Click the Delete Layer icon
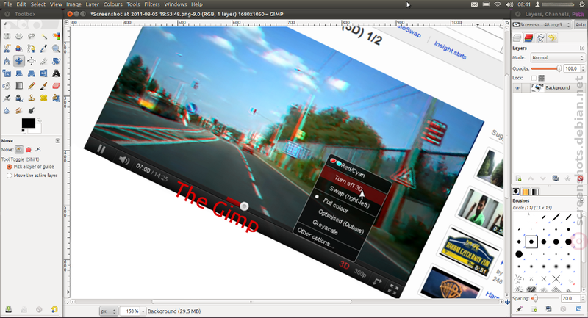Viewport: 588px width, 318px height. [580, 178]
